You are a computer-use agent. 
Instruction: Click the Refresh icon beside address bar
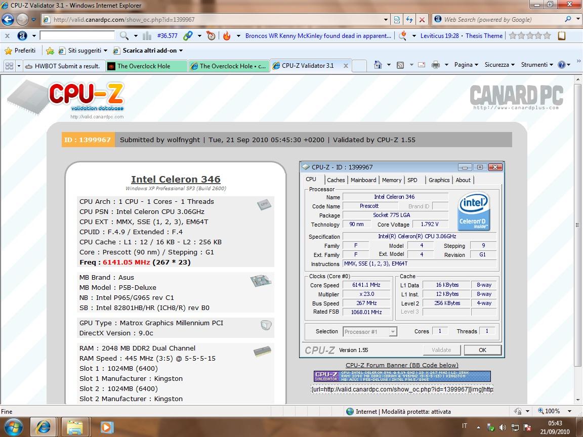coord(409,20)
